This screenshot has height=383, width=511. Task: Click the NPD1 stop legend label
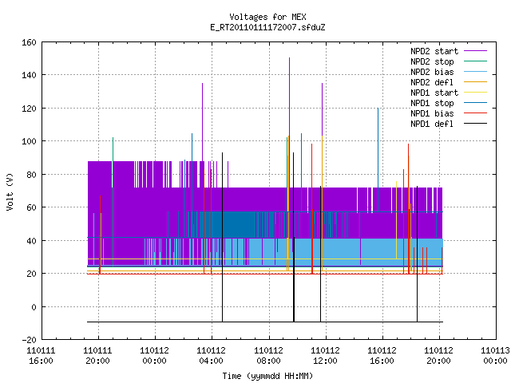tap(432, 103)
